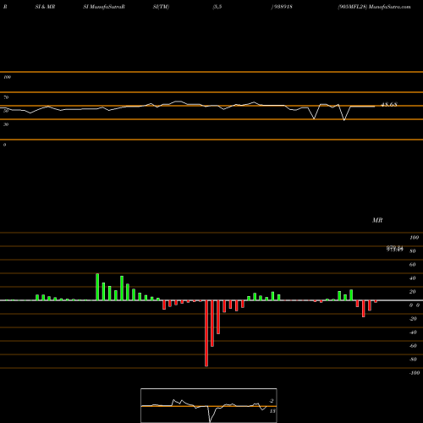
Task: Click the tallest green histogram bar
Action: (x=97, y=287)
